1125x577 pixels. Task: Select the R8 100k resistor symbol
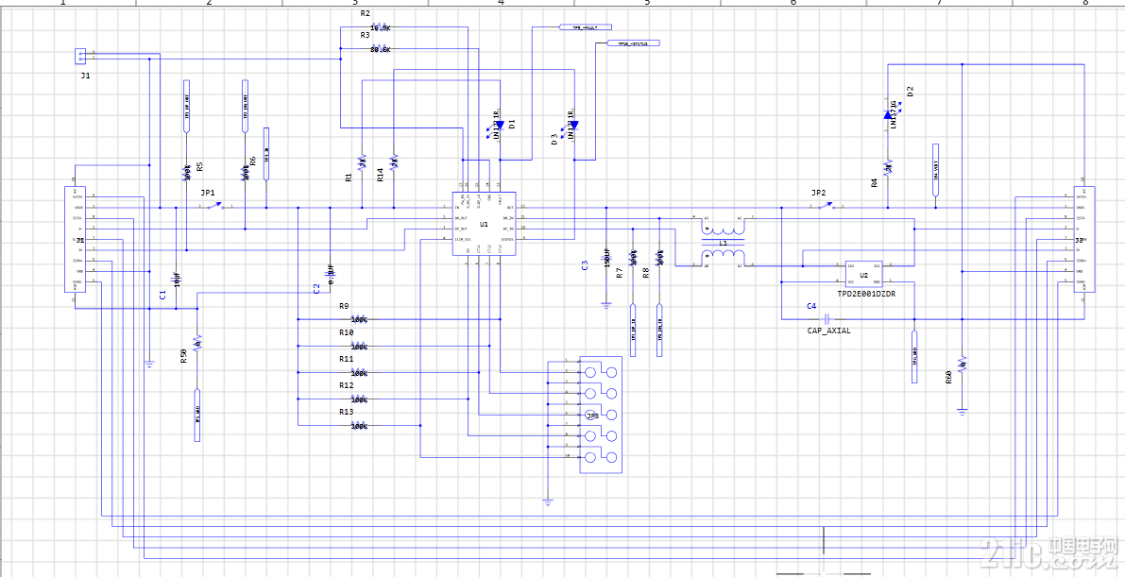tap(658, 256)
